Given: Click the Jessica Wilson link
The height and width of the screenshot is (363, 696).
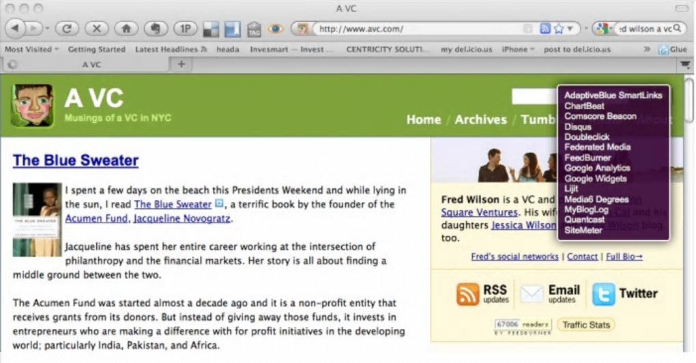Looking at the screenshot, I should point(523,225).
